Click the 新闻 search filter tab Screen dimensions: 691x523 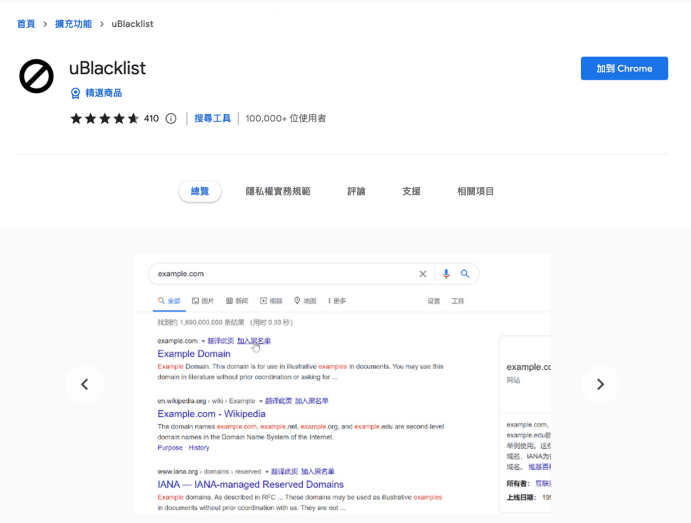237,301
